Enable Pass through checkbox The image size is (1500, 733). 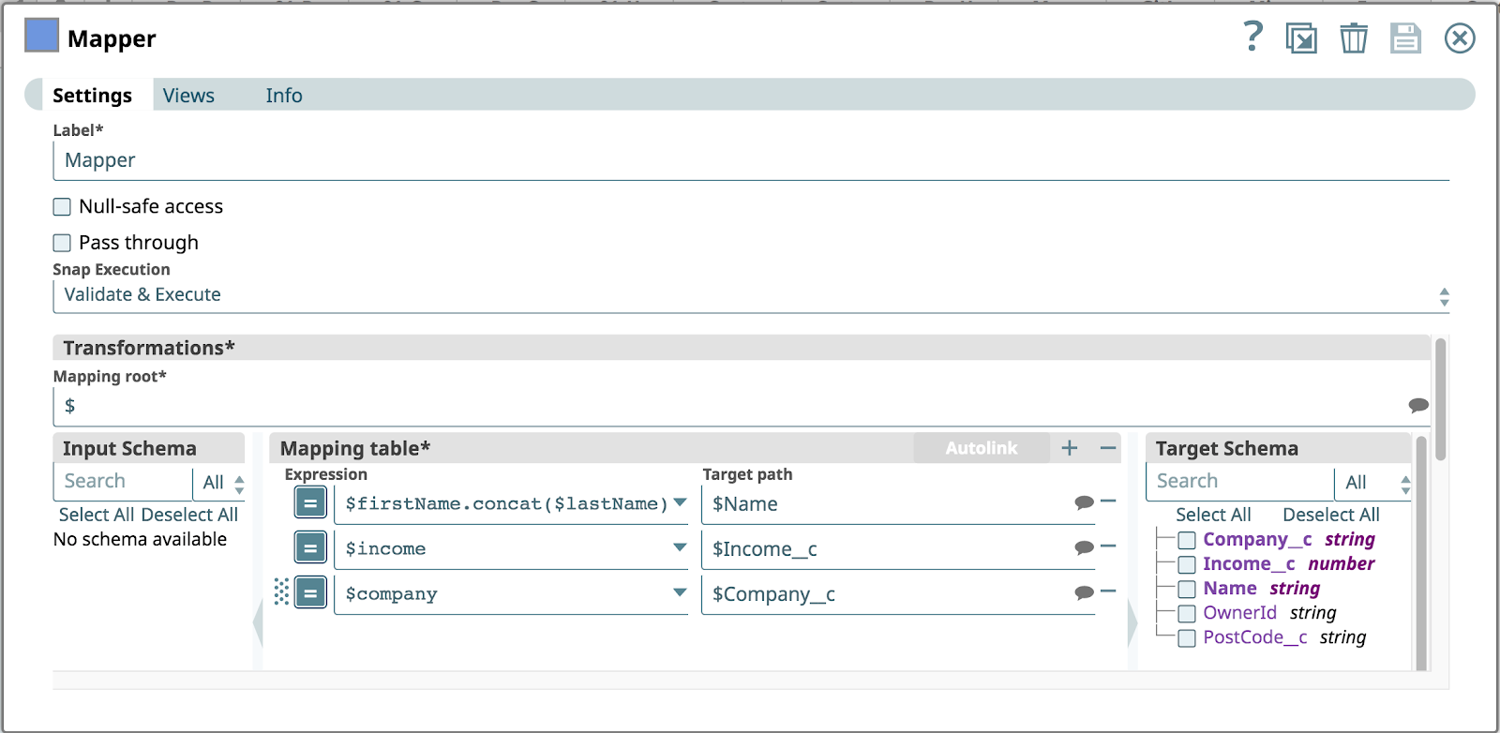[62, 243]
